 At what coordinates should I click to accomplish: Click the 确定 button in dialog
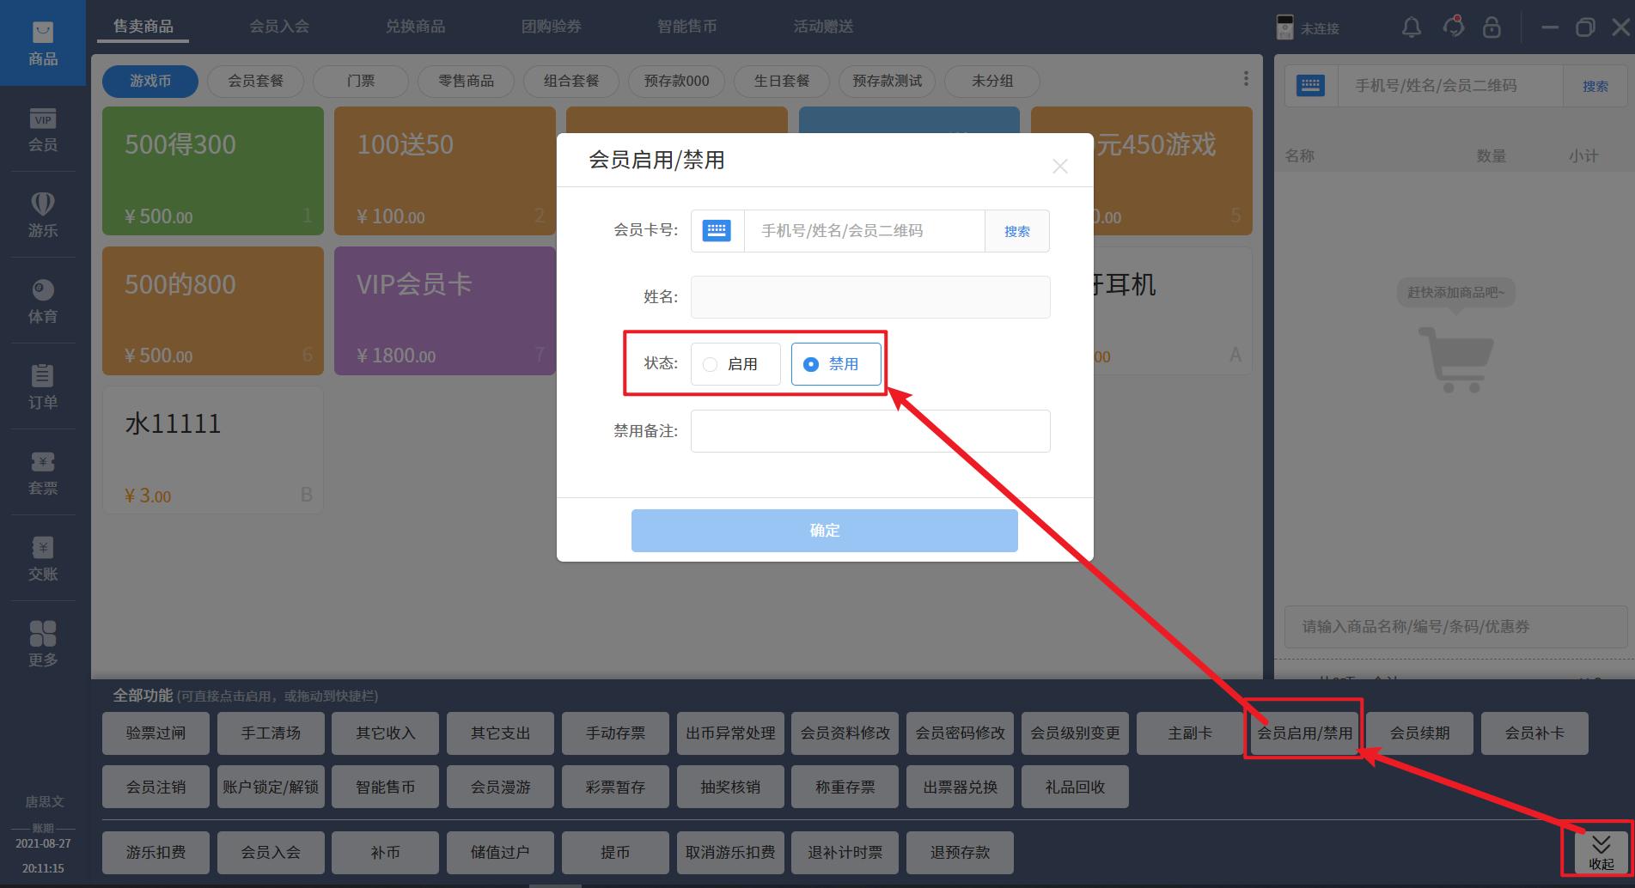[x=825, y=531]
